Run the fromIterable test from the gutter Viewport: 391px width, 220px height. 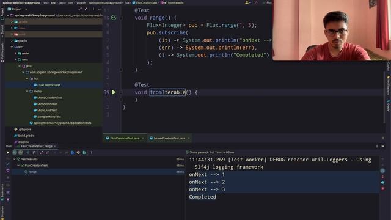pyautogui.click(x=114, y=92)
